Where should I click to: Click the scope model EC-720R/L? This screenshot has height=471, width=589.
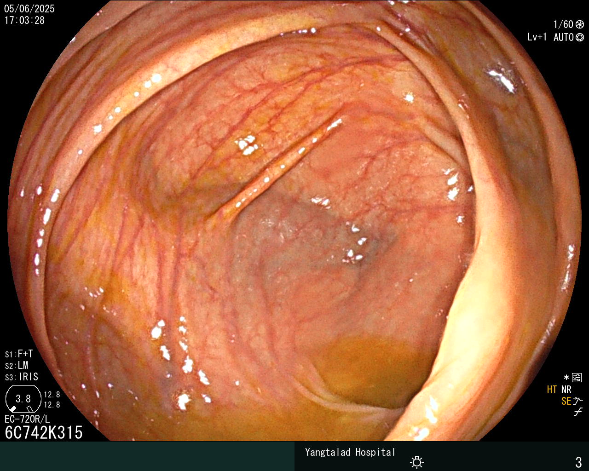pos(27,419)
